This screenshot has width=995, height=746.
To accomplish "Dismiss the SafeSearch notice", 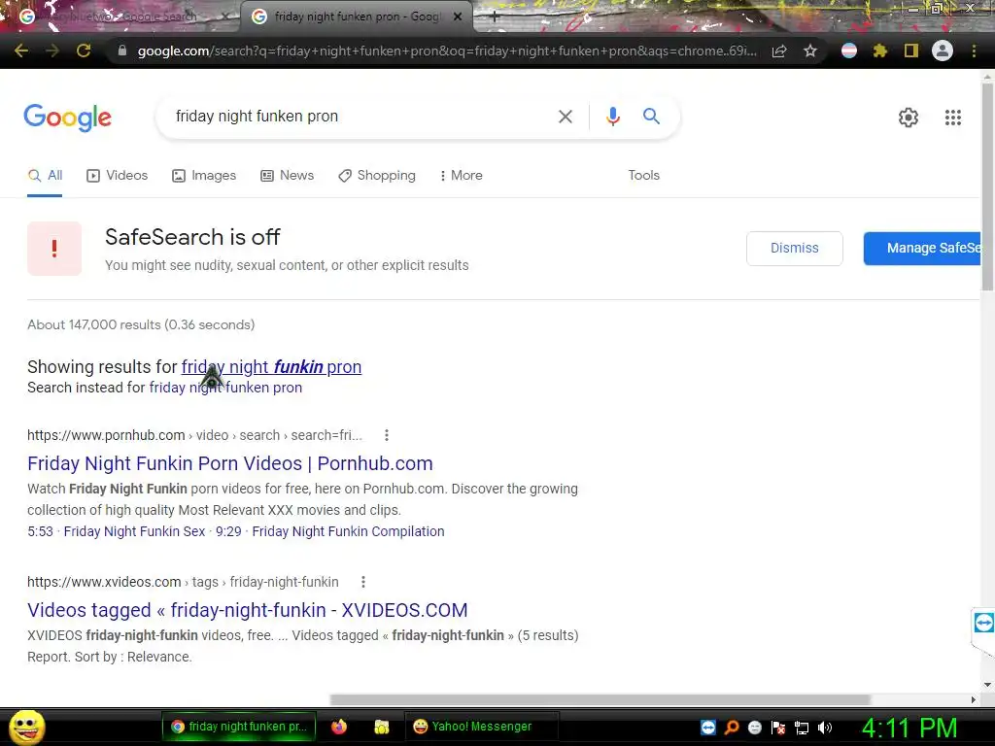I will (795, 248).
